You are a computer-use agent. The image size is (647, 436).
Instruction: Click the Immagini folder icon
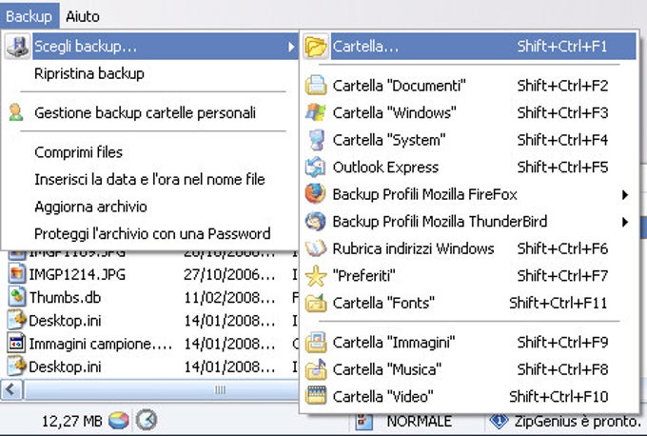pyautogui.click(x=316, y=342)
